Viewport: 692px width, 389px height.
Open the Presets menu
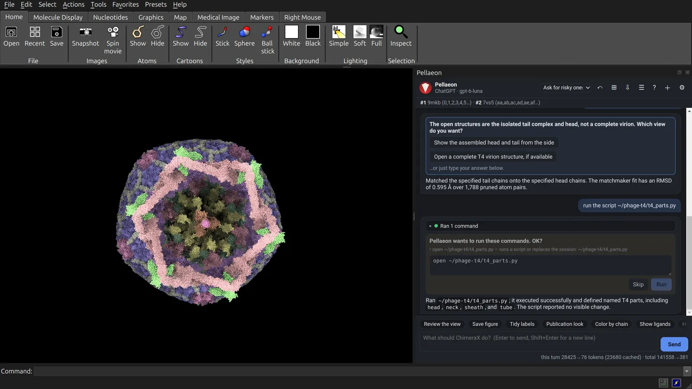[156, 4]
